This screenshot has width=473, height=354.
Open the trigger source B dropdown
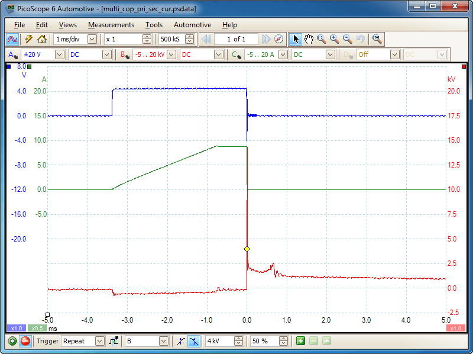[164, 341]
